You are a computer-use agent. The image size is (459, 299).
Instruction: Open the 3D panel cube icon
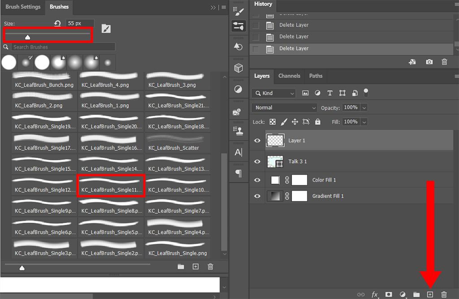tap(238, 68)
